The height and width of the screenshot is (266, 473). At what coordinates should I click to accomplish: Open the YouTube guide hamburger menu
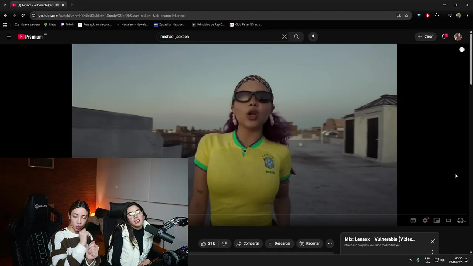pos(9,37)
